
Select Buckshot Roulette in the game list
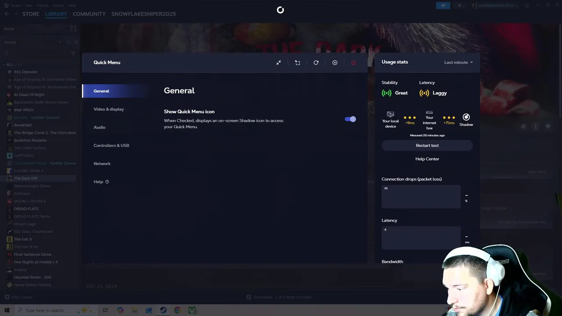tap(30, 140)
